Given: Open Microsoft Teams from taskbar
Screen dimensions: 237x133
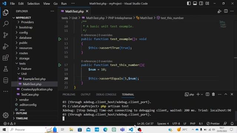Looking at the screenshot, I should click(122, 130).
